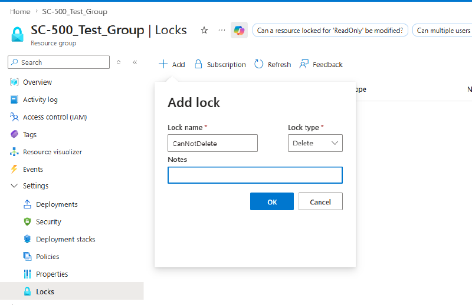Open the Policies settings page
The image size is (472, 305).
[48, 256]
